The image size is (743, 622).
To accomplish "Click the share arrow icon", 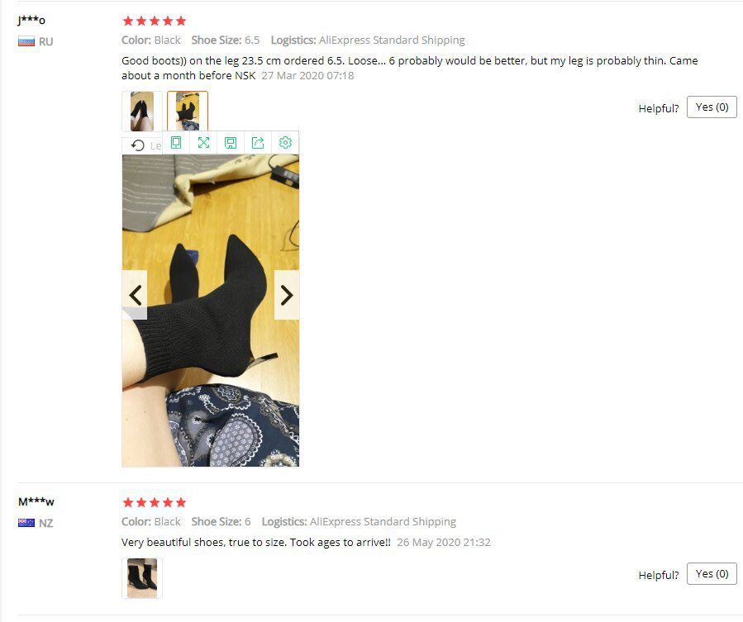I will [258, 143].
